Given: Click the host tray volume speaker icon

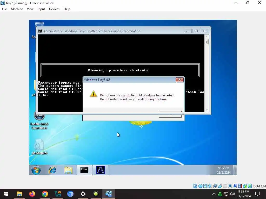Looking at the screenshot, I should point(232,194).
